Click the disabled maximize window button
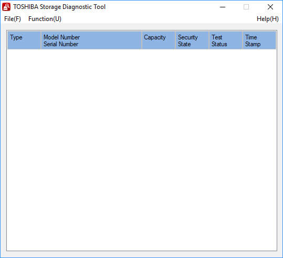The image size is (283, 258). click(x=246, y=7)
